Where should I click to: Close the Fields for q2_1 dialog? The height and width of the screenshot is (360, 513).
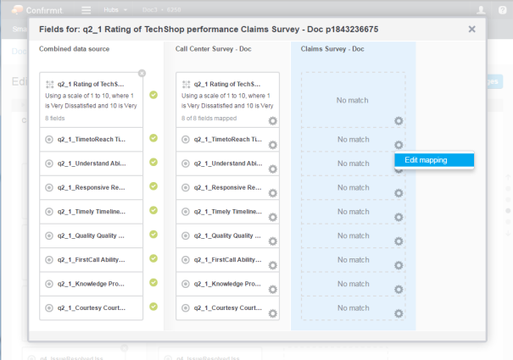tap(471, 29)
